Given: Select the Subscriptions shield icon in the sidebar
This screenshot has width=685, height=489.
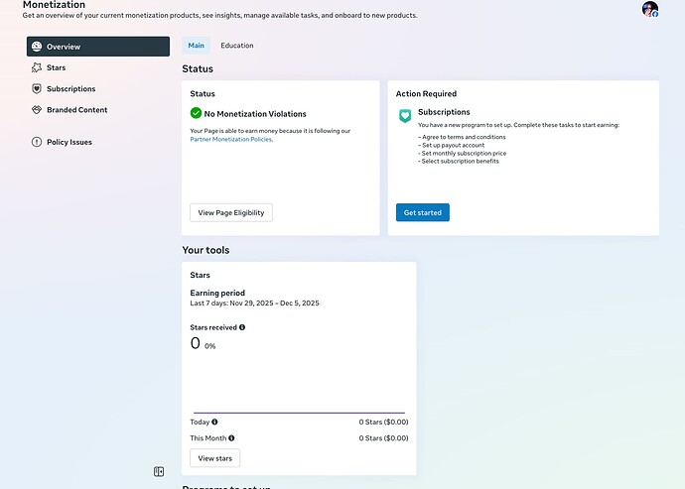Looking at the screenshot, I should click(x=37, y=89).
